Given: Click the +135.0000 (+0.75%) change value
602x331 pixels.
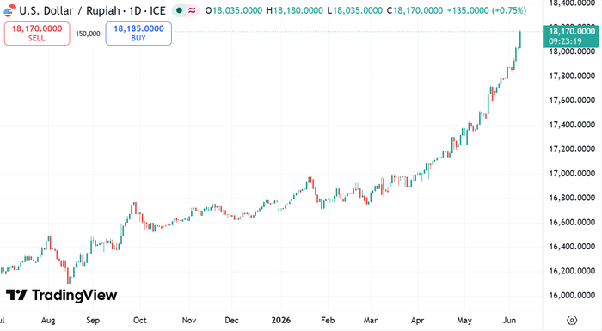Looking at the screenshot, I should [x=487, y=11].
